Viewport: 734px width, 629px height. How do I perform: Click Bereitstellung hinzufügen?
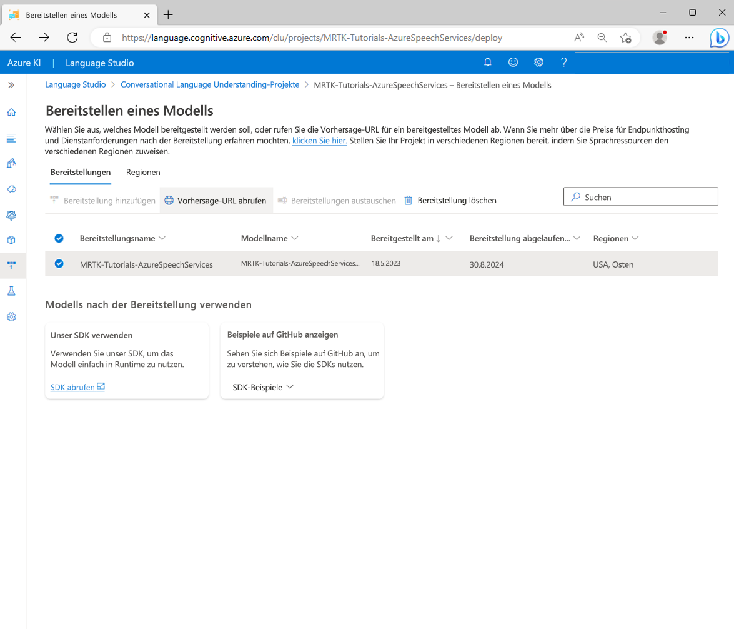[x=102, y=201]
